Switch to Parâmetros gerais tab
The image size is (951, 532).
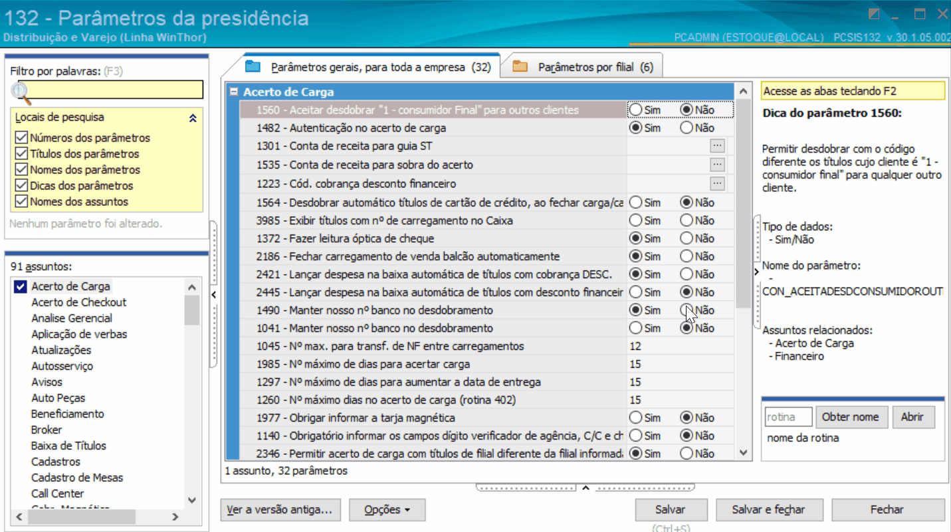pyautogui.click(x=369, y=67)
